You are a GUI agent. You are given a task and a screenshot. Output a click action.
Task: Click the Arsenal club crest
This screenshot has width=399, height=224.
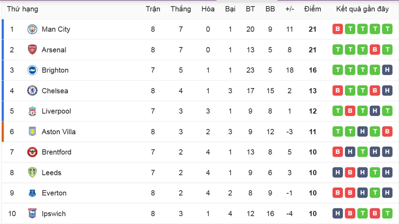click(x=32, y=49)
